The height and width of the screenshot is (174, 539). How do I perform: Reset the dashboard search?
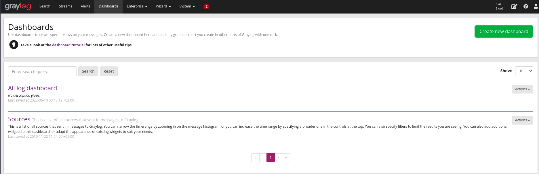(x=108, y=71)
